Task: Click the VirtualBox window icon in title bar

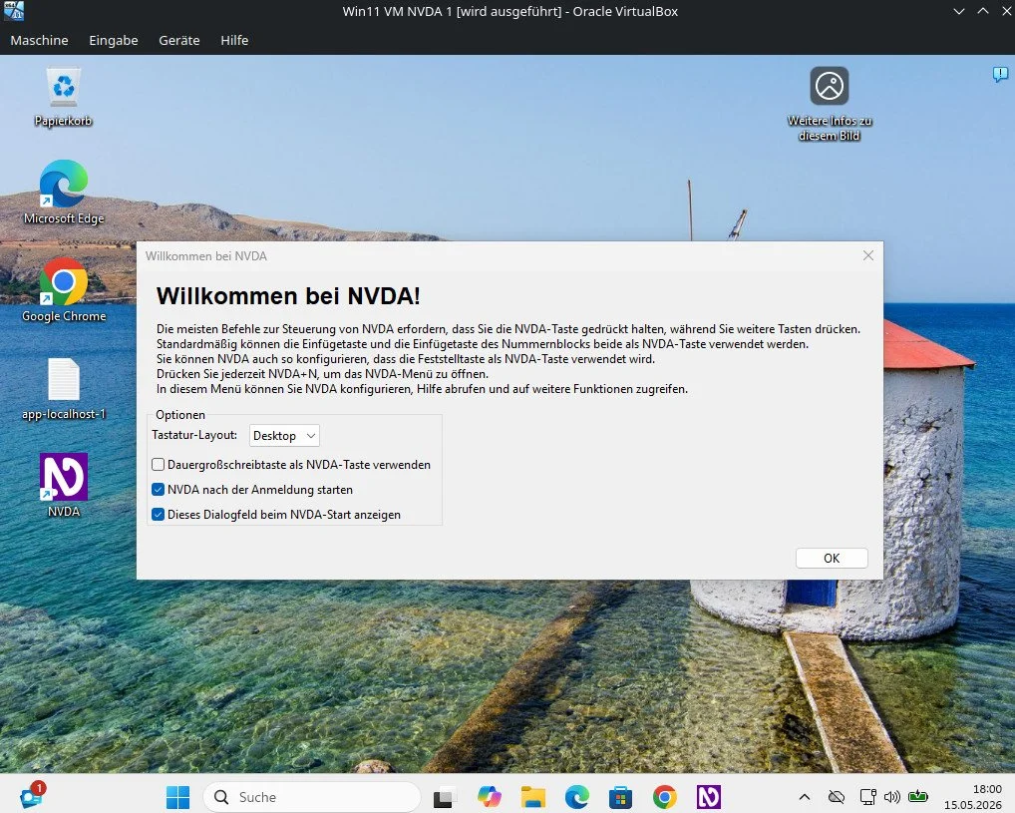Action: coord(14,11)
